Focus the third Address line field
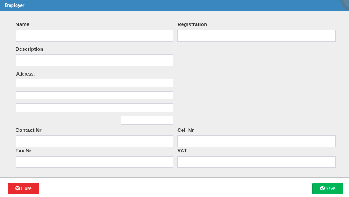The width and height of the screenshot is (349, 197). coord(94,108)
